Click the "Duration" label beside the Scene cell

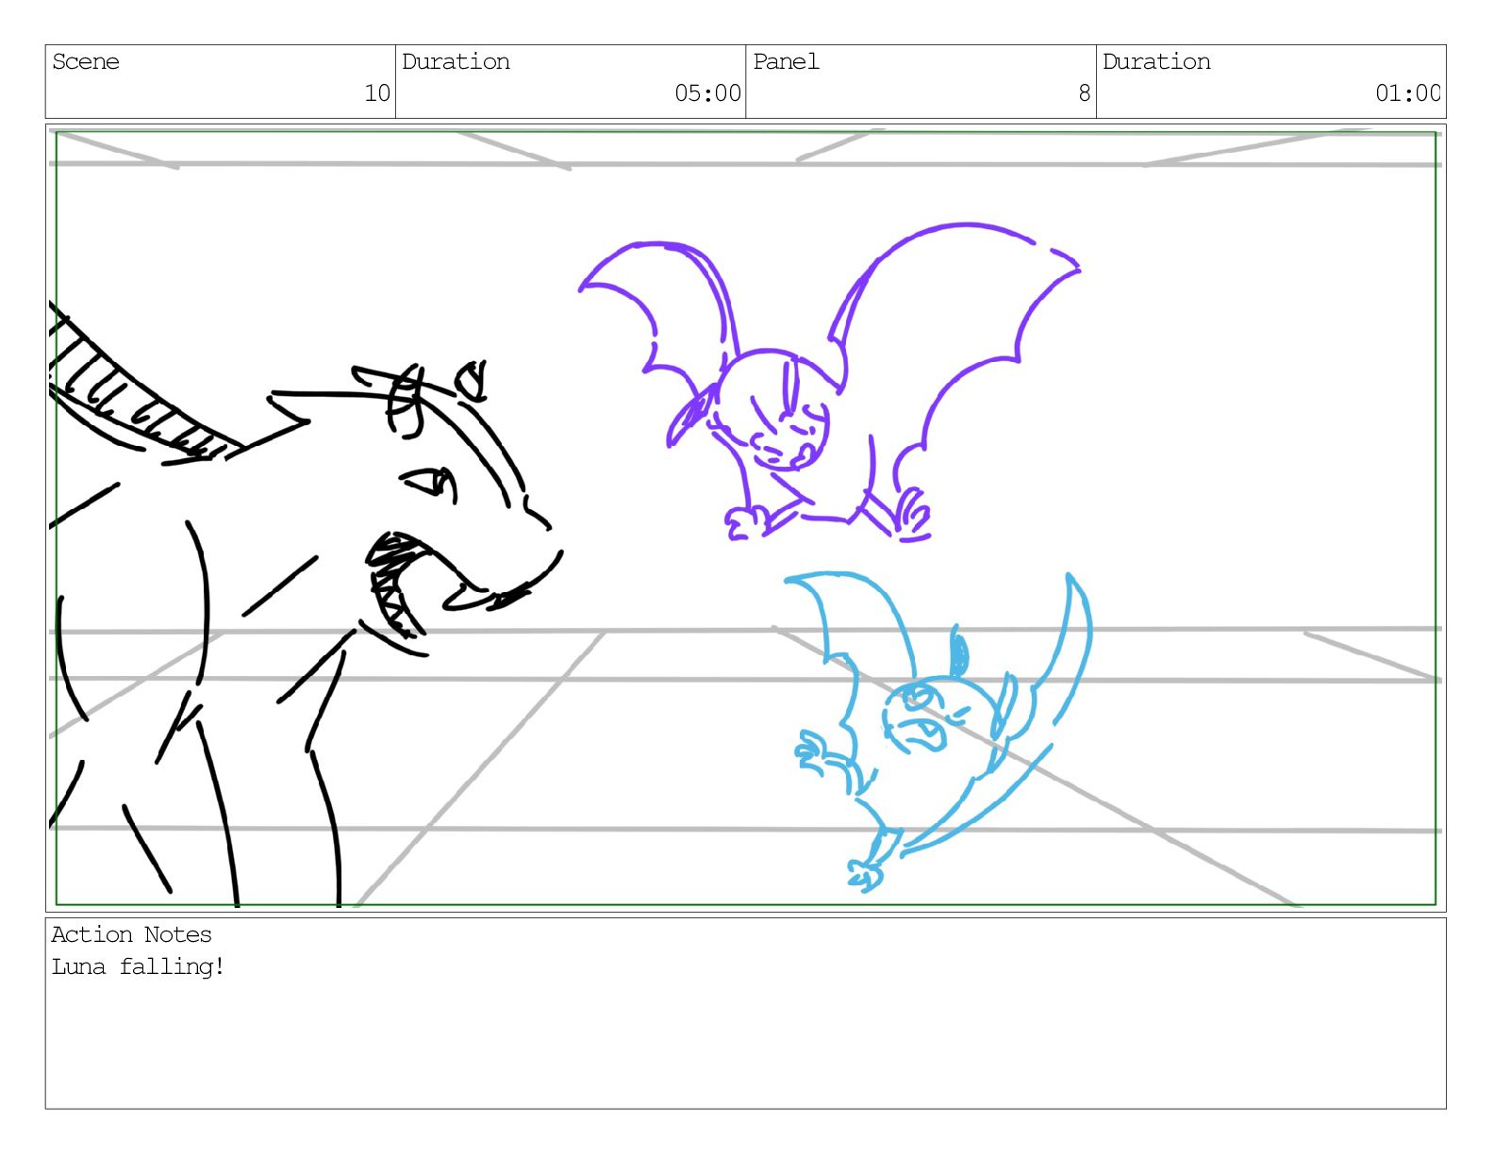[456, 62]
